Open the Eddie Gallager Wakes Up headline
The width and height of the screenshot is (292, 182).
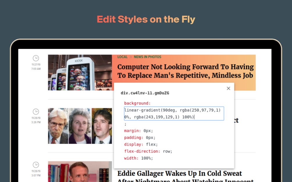point(185,176)
